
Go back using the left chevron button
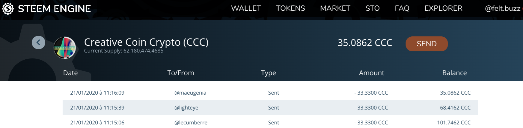pos(38,42)
